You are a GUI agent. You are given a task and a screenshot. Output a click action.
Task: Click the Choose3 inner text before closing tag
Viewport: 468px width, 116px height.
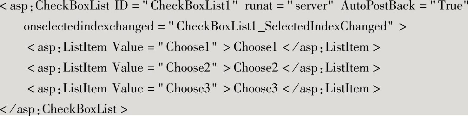(255, 88)
